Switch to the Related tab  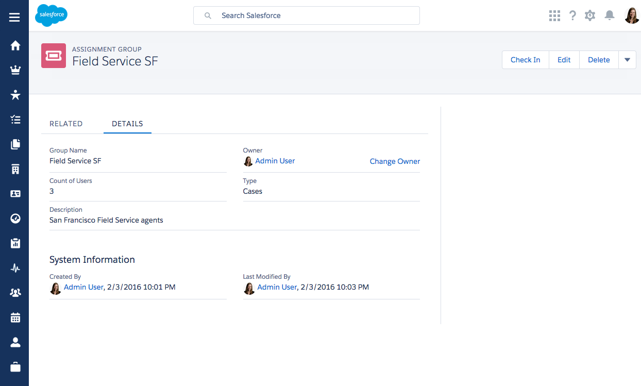click(x=66, y=124)
